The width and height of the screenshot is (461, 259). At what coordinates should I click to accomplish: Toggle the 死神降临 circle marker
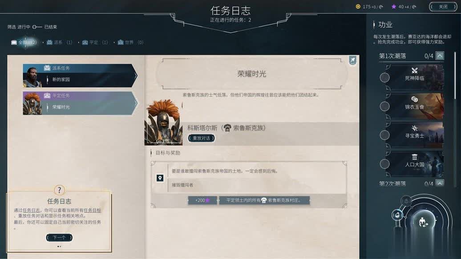[x=384, y=78]
